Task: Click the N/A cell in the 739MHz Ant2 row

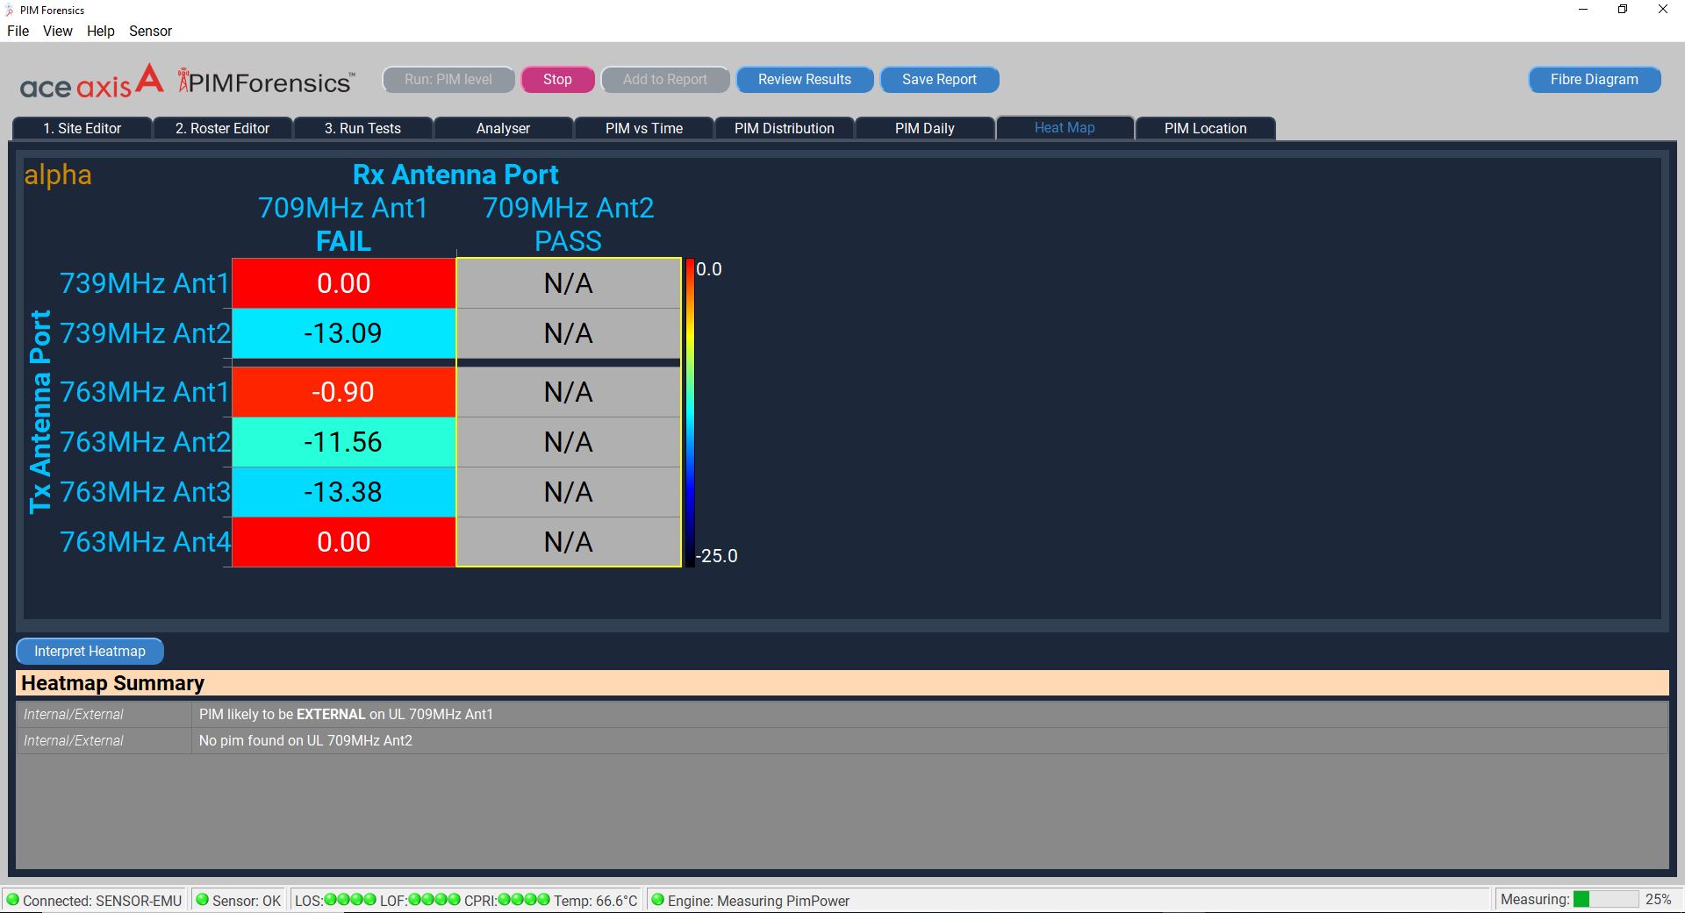Action: click(x=569, y=333)
